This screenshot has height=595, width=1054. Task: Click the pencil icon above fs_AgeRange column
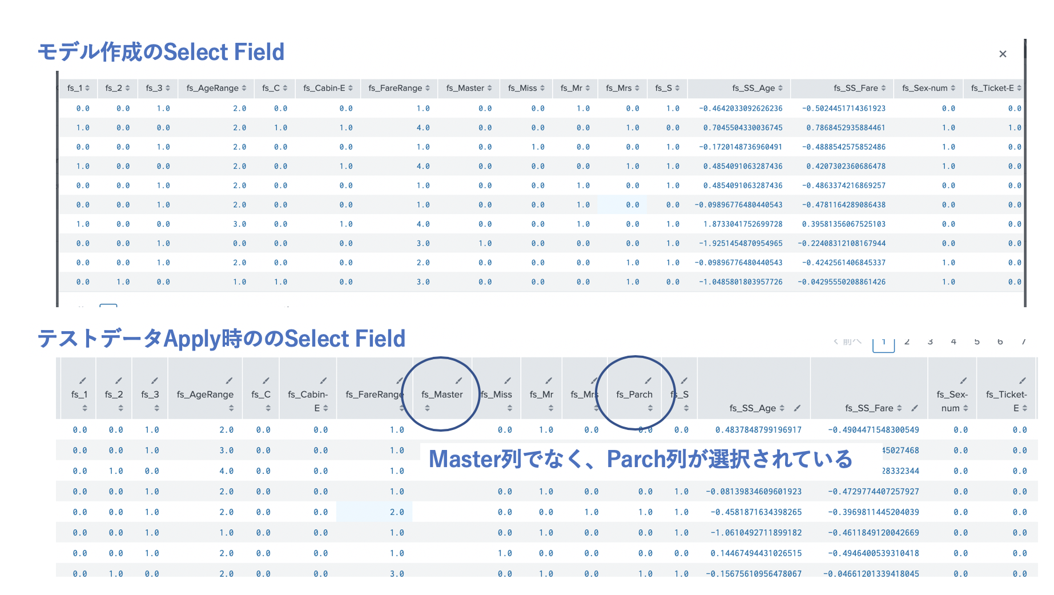click(229, 381)
